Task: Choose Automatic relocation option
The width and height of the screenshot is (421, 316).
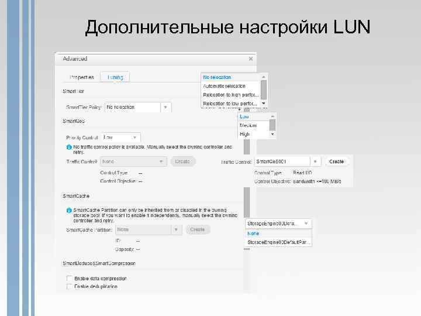Action: [230, 86]
